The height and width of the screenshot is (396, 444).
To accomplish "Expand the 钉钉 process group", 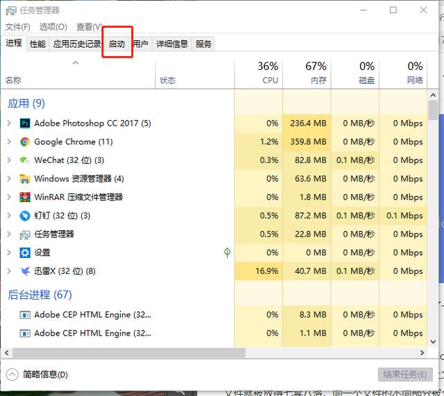I will click(x=9, y=216).
